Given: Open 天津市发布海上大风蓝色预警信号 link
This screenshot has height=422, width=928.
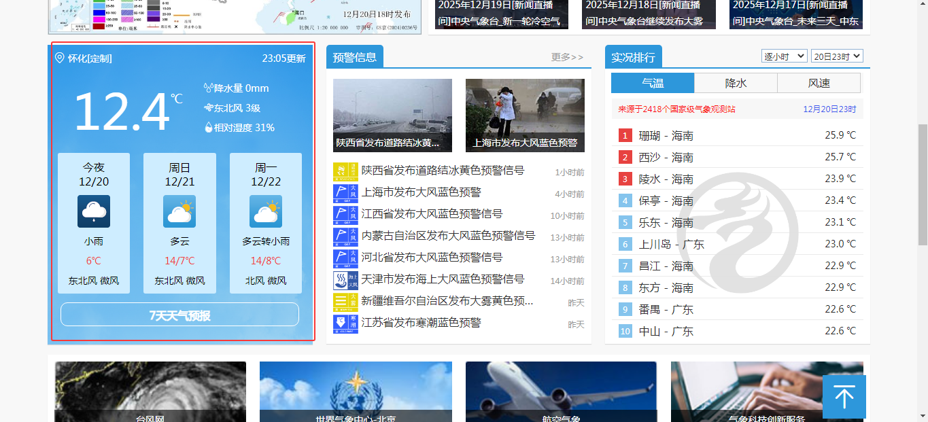Looking at the screenshot, I should point(443,279).
